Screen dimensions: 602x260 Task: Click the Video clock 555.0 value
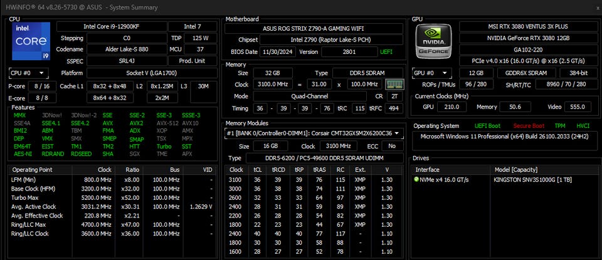coord(577,107)
